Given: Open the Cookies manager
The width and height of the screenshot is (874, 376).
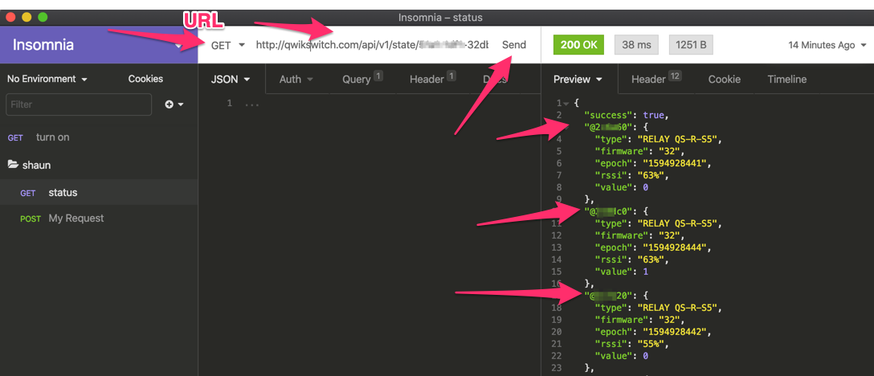Looking at the screenshot, I should 145,80.
